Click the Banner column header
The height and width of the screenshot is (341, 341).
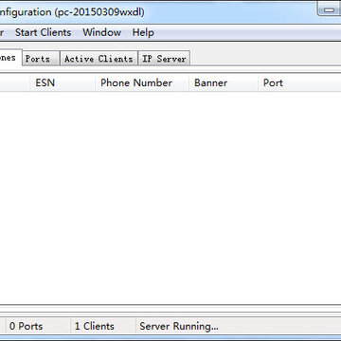(x=224, y=82)
